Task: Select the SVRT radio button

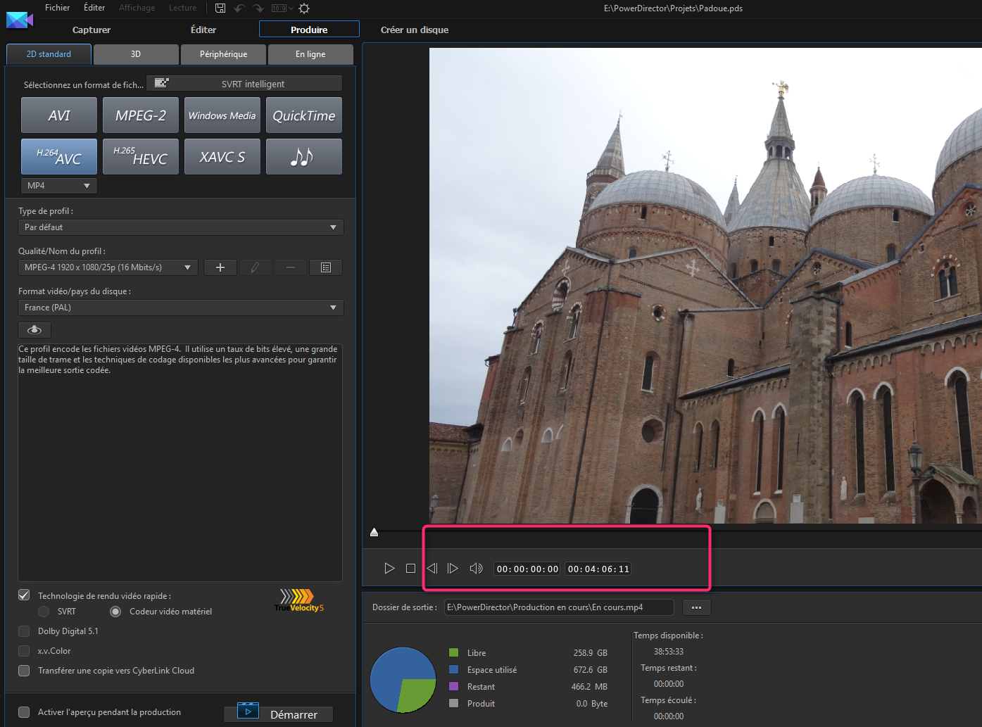Action: coord(43,612)
